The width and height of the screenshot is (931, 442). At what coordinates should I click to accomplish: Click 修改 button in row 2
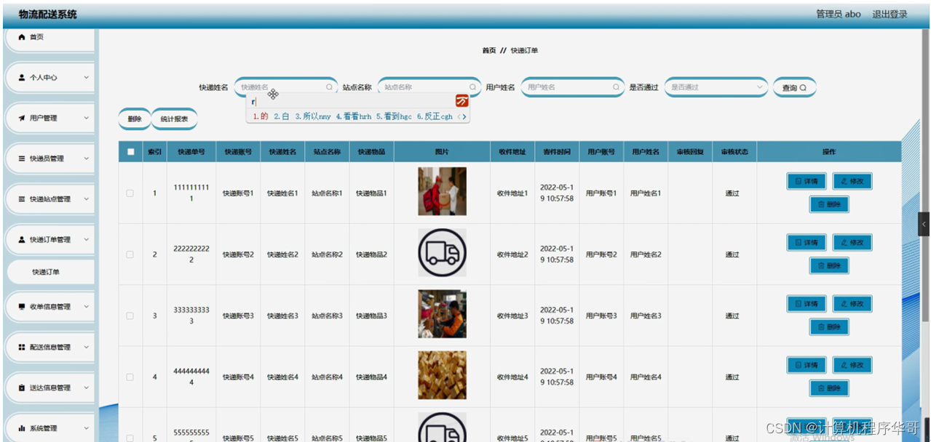(x=852, y=242)
